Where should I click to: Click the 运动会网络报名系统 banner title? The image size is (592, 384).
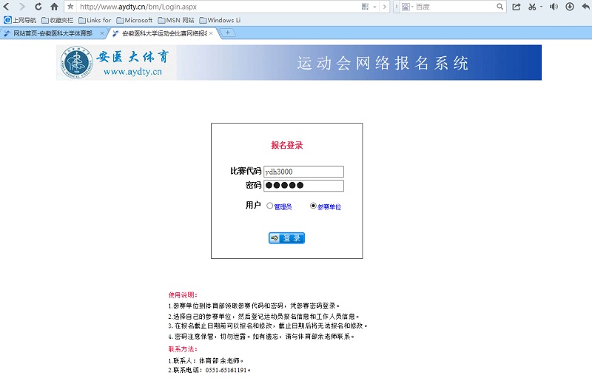(383, 63)
